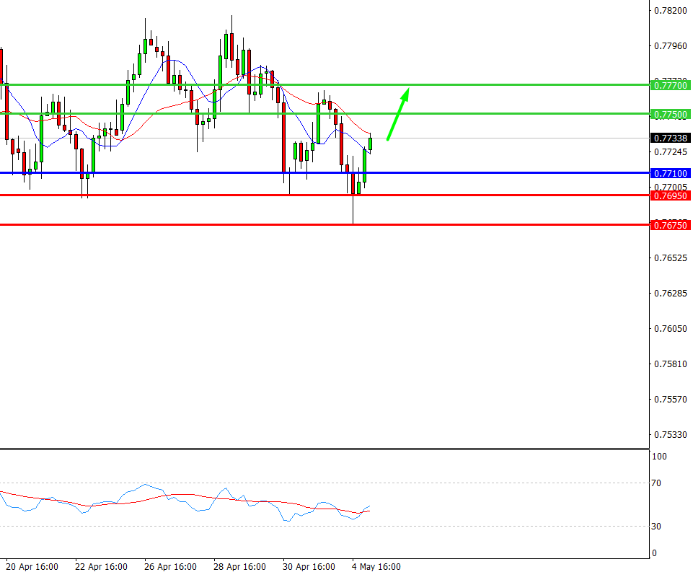Click the 0.76050 price scale value
Screen dimensions: 693x572
[x=671, y=328]
